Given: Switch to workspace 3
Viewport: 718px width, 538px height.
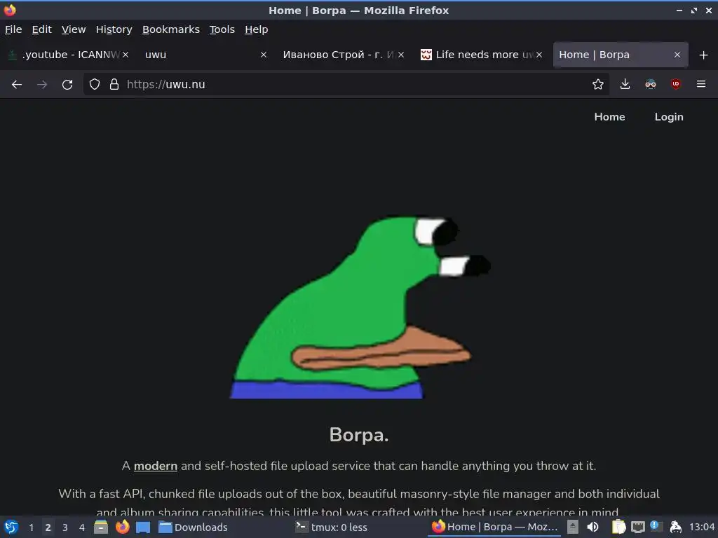Looking at the screenshot, I should (65, 527).
